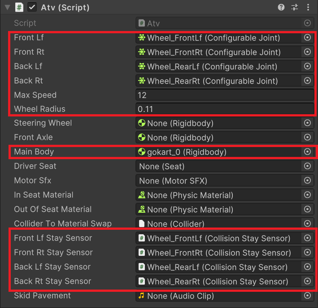Open the Atv script help reference icon
The height and width of the screenshot is (308, 318).
281,7
